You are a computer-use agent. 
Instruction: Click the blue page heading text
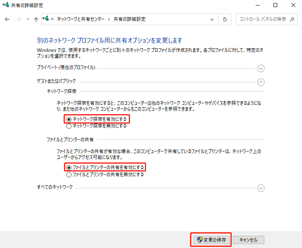click(x=110, y=40)
